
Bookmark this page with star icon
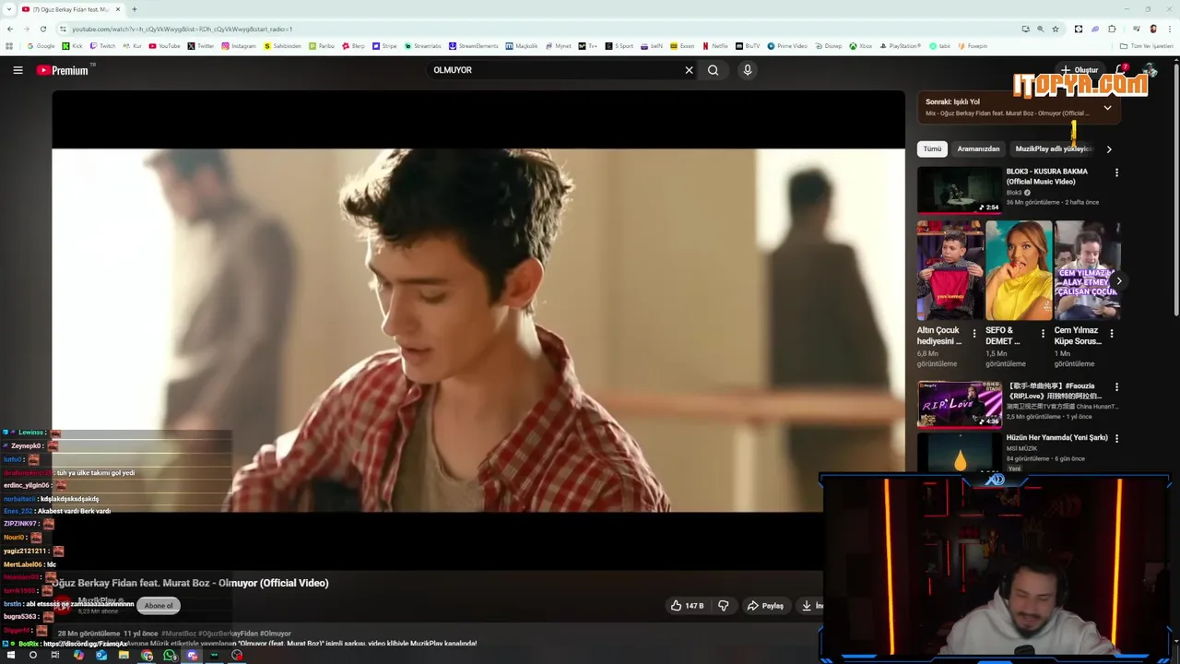point(1056,29)
